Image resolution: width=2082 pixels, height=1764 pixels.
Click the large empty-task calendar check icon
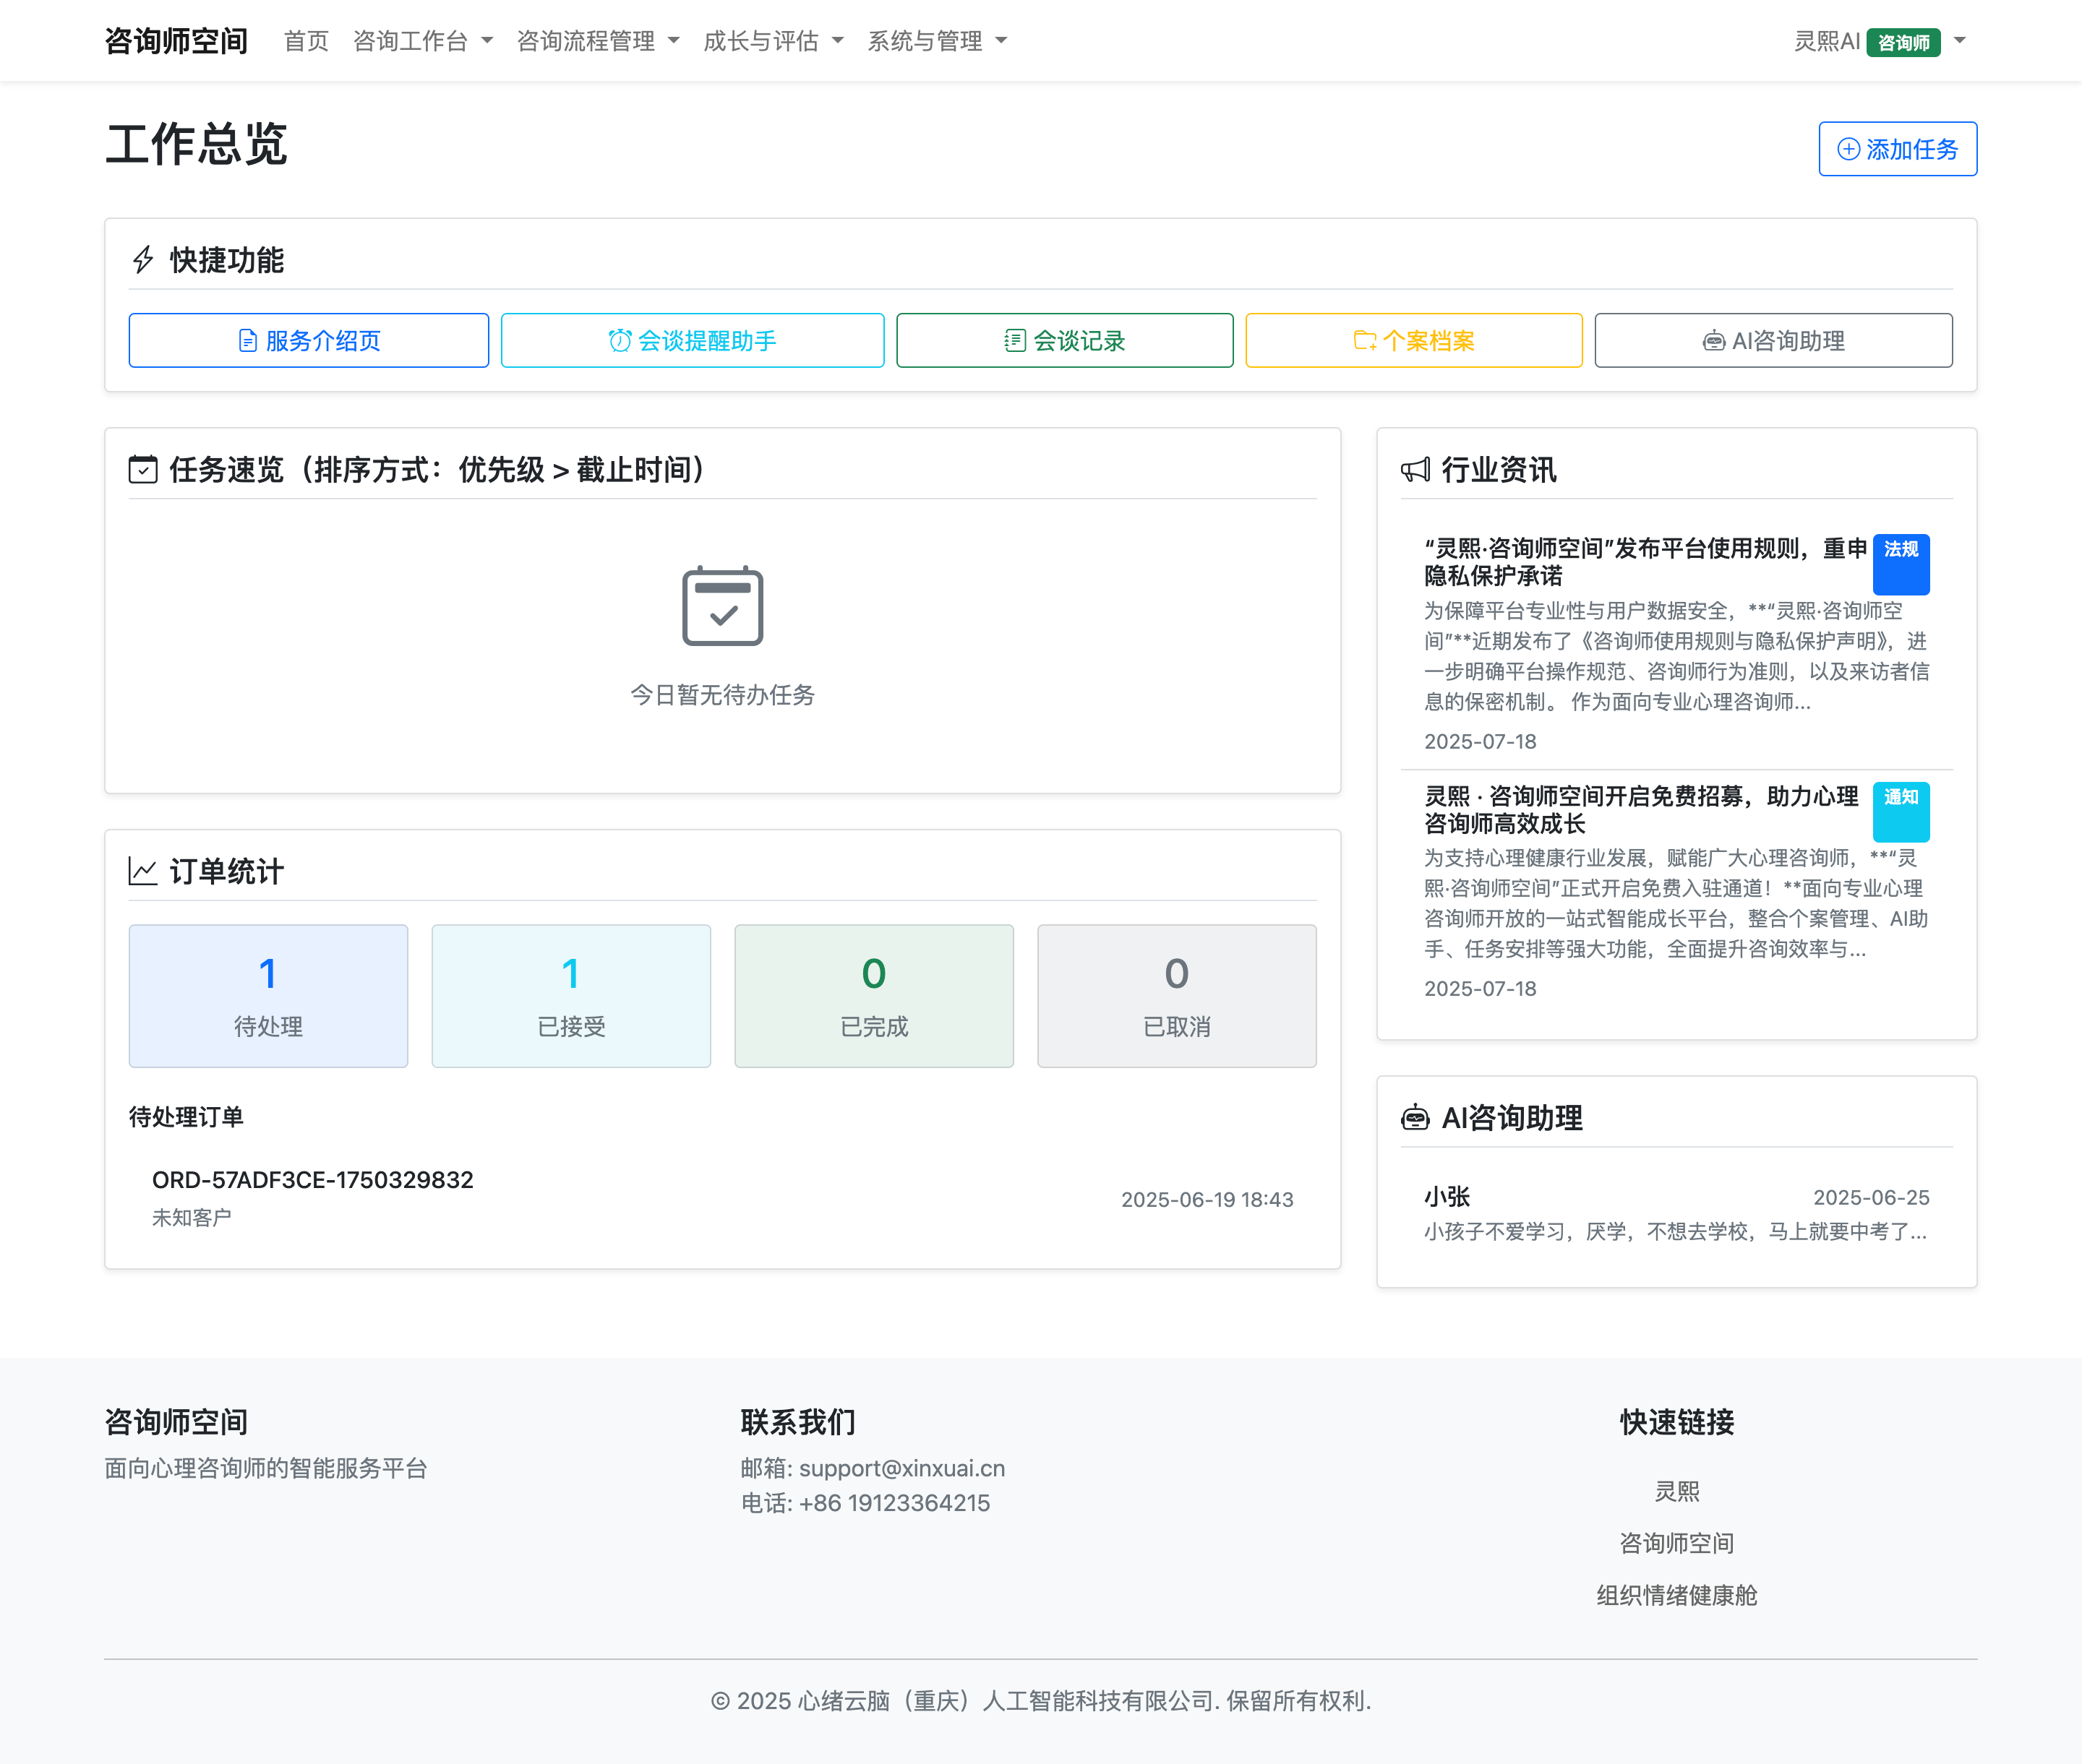[x=722, y=606]
